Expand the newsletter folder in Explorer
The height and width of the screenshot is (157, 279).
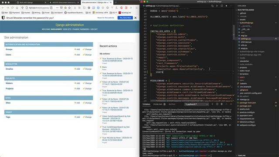click(244, 61)
